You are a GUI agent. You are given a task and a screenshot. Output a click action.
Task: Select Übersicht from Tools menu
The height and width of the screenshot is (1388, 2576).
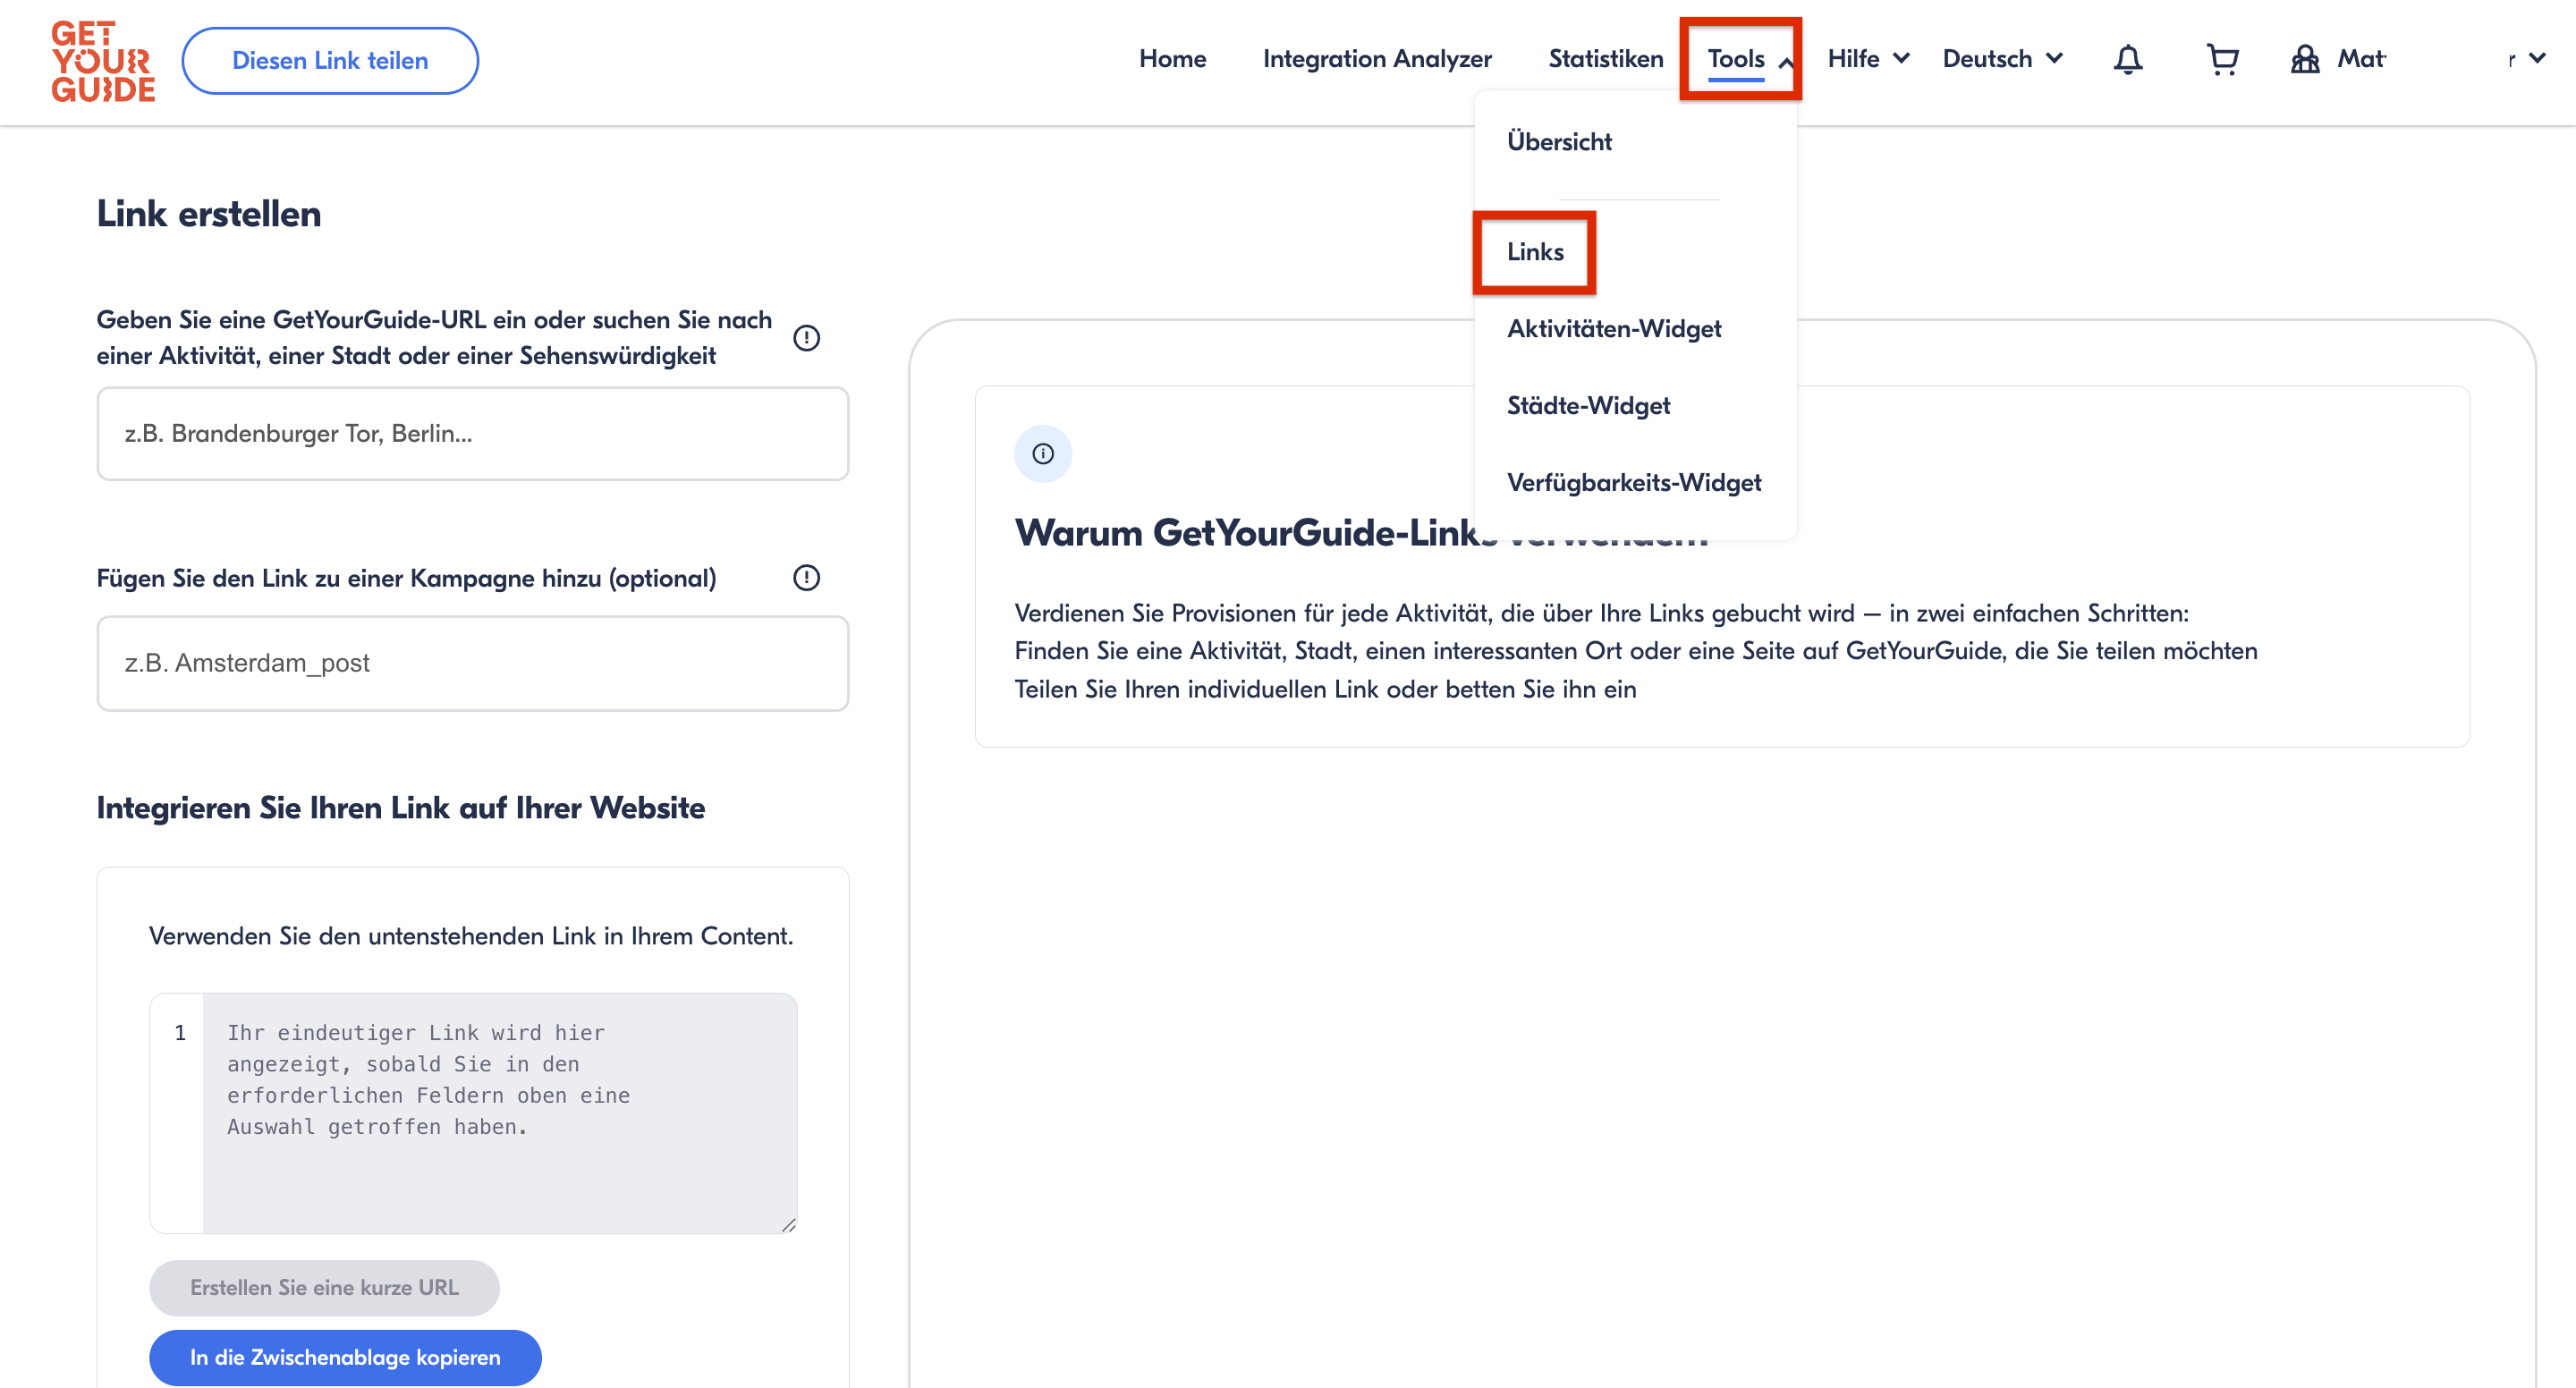pos(1559,142)
